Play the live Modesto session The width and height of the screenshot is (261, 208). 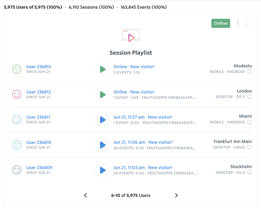[x=102, y=69]
